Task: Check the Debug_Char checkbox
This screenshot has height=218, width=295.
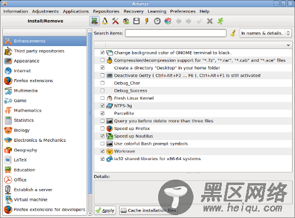Action: 102,83
